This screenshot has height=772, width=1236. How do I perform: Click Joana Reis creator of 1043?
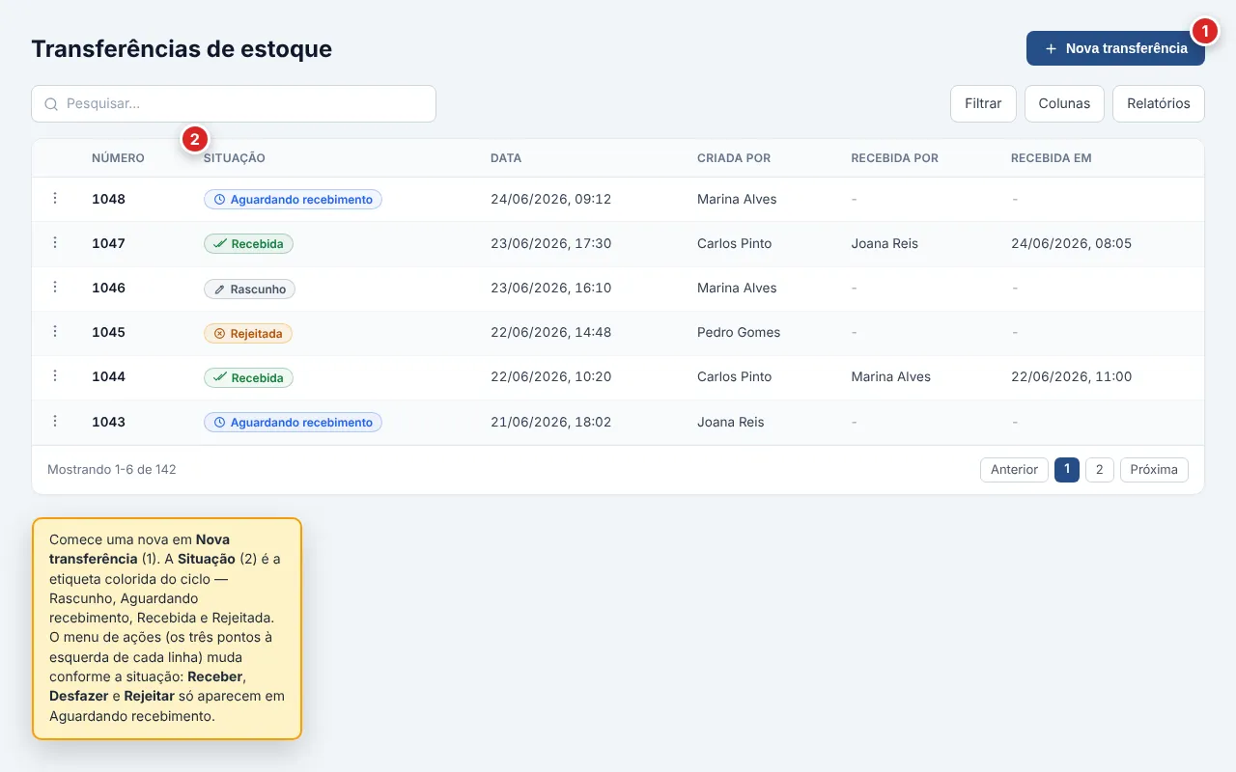pyautogui.click(x=730, y=422)
